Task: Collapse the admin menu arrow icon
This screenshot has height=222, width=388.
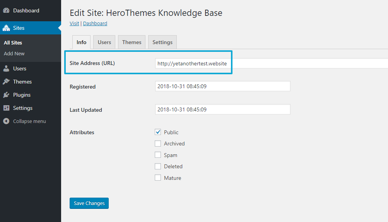Action: click(x=6, y=121)
